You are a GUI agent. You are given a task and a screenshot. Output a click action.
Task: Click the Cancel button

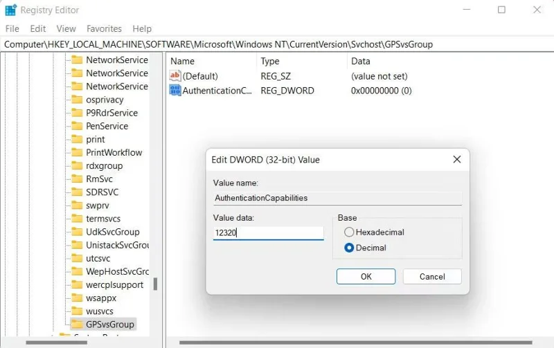pos(432,276)
